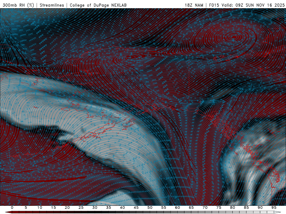Click the '60' value on the color scale
286x214 pixels.
[x=177, y=208]
